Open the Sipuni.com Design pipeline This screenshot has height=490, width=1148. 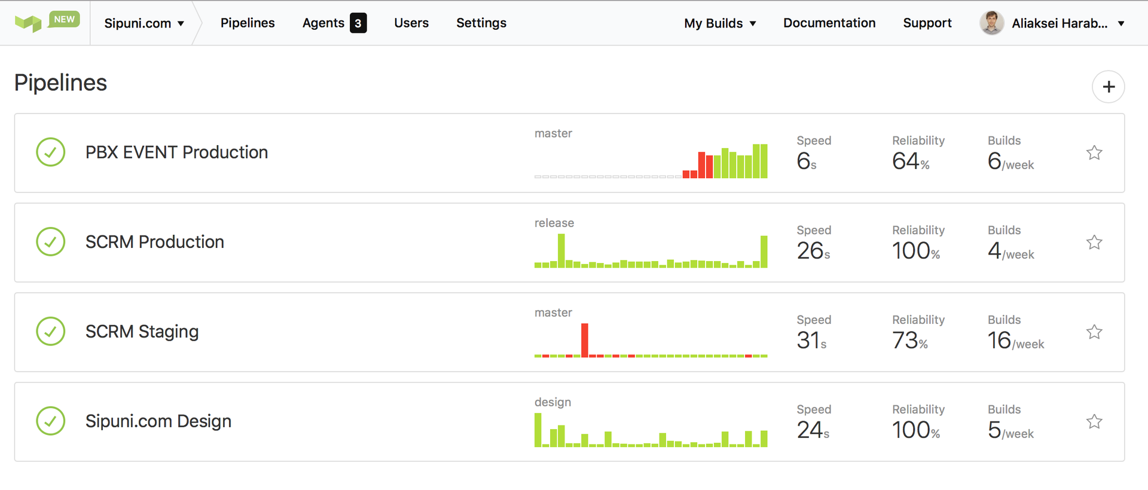coord(158,421)
